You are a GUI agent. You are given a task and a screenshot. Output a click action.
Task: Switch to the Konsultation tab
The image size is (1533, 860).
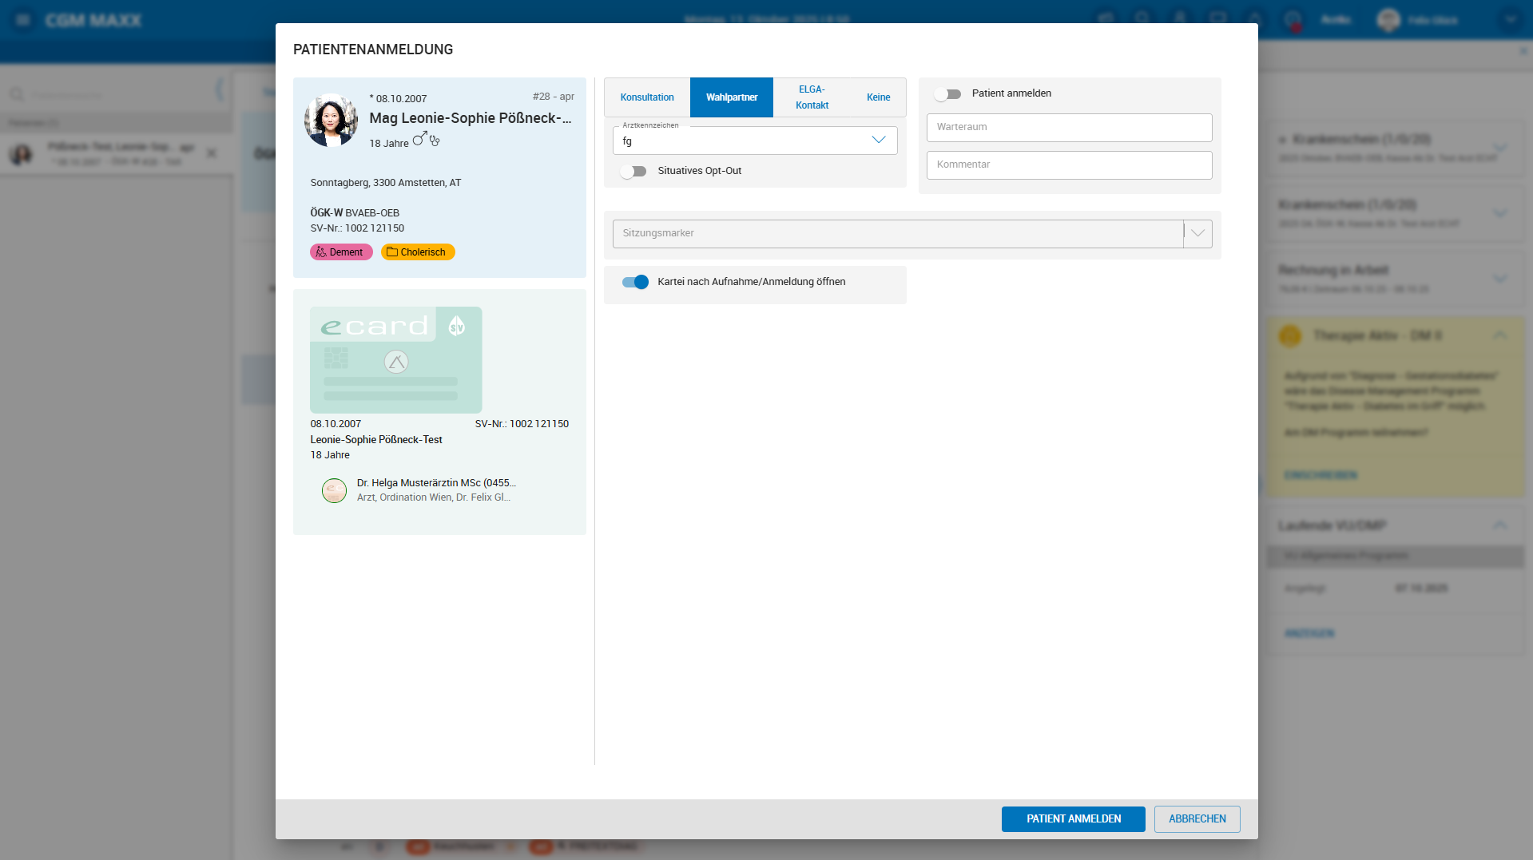(647, 97)
